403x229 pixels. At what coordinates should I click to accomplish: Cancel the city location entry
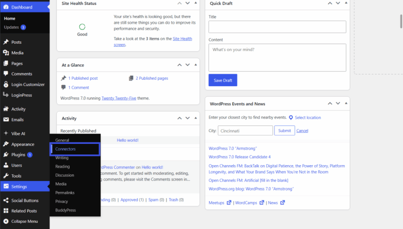302,131
